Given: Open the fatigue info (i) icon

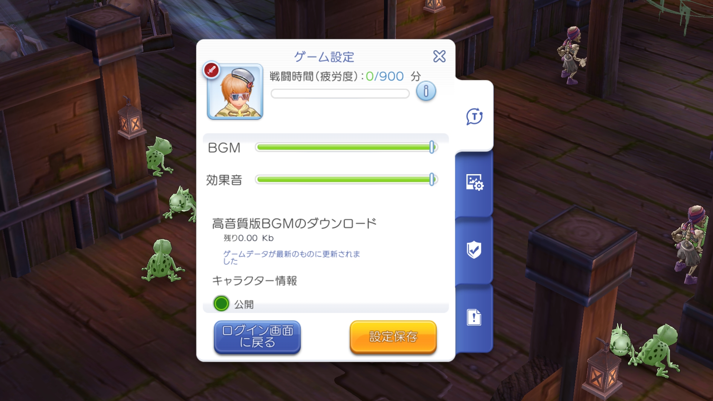Looking at the screenshot, I should pos(426,91).
